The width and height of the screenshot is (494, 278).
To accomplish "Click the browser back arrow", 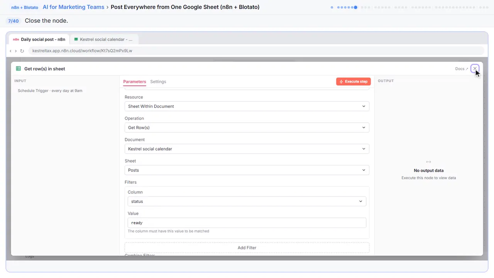I will pos(10,51).
